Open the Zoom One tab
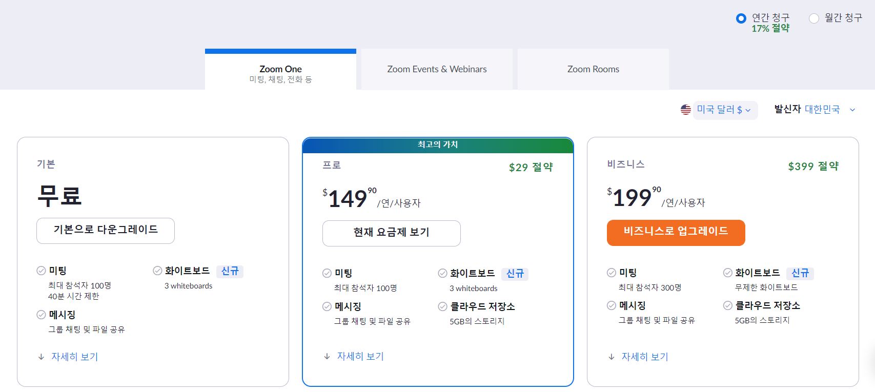 point(280,70)
